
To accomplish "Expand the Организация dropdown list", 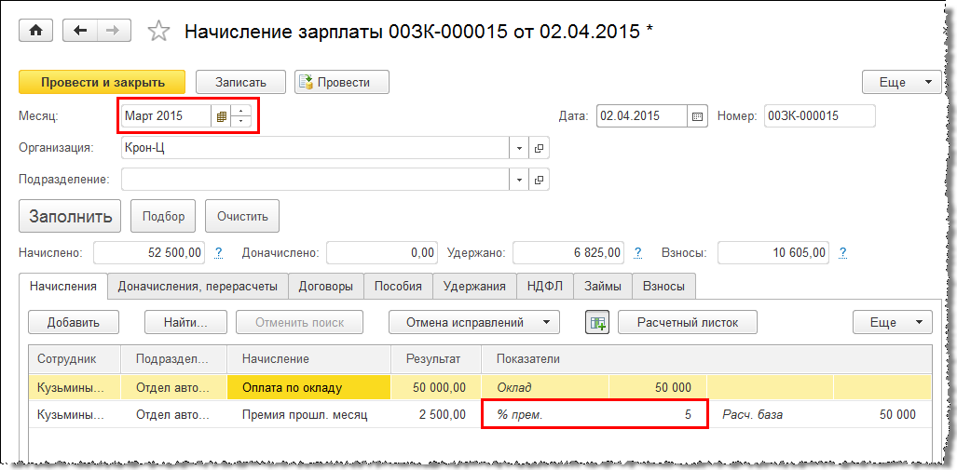I will pos(519,148).
